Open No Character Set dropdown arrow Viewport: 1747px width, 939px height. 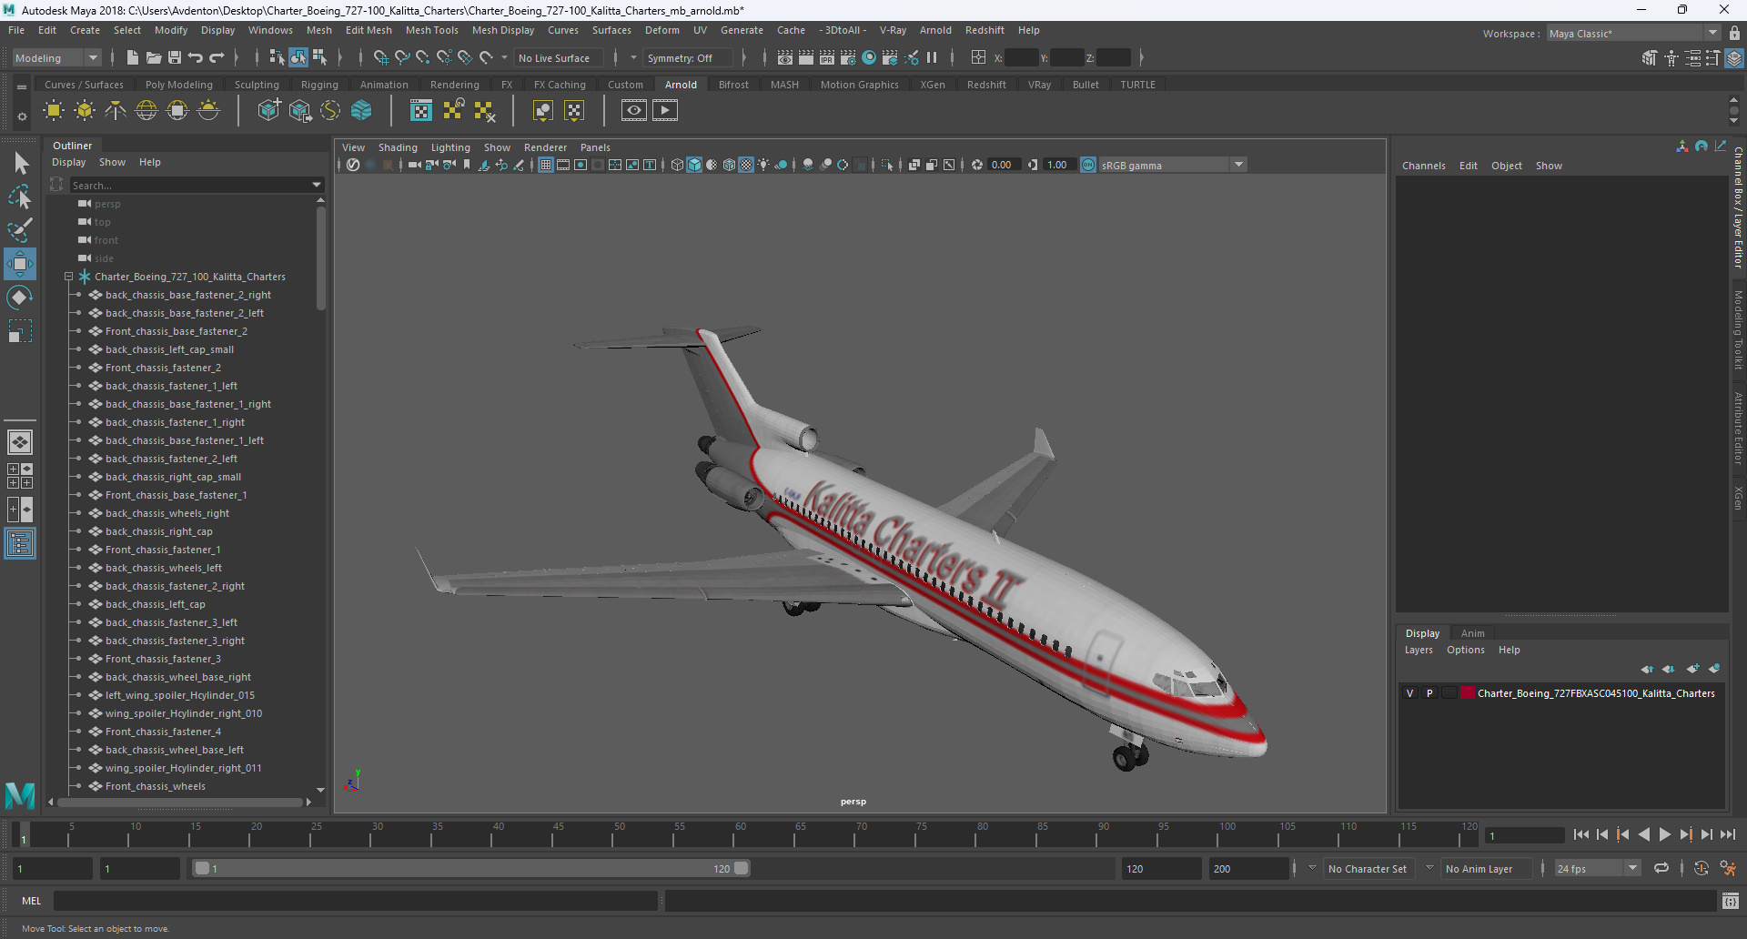(1312, 869)
